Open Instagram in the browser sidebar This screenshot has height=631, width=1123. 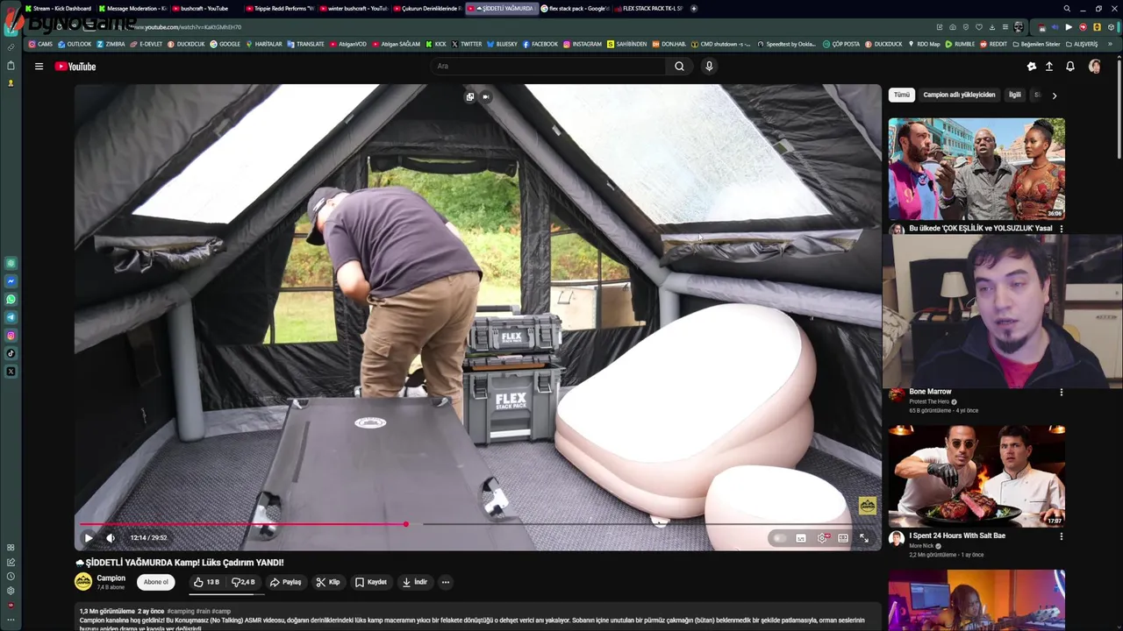tap(11, 336)
